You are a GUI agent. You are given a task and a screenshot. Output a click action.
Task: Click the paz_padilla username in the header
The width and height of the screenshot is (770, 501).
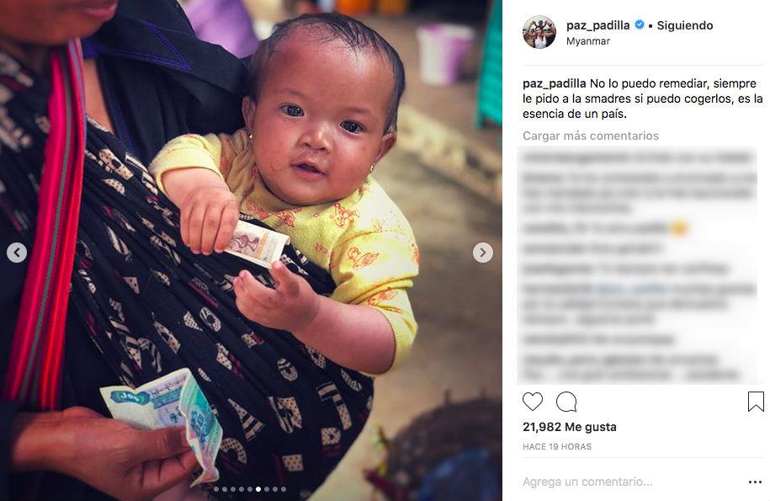coord(597,25)
